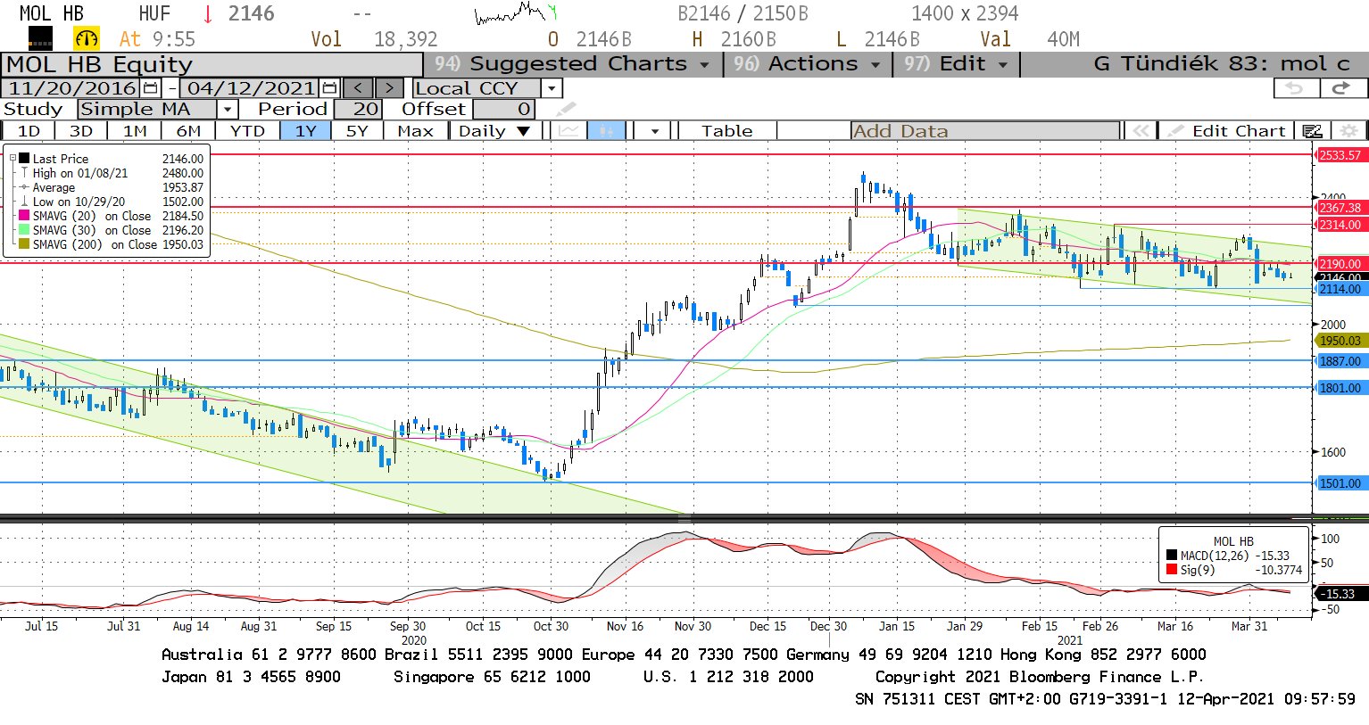Click the Last Price black color swatch
Image resolution: width=1369 pixels, height=725 pixels.
pos(24,159)
